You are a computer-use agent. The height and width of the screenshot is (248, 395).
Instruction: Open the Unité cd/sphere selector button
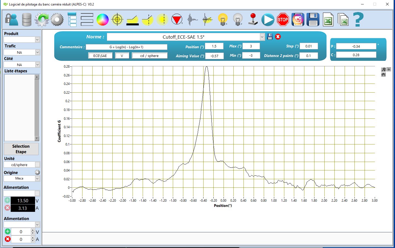[x=38, y=164]
